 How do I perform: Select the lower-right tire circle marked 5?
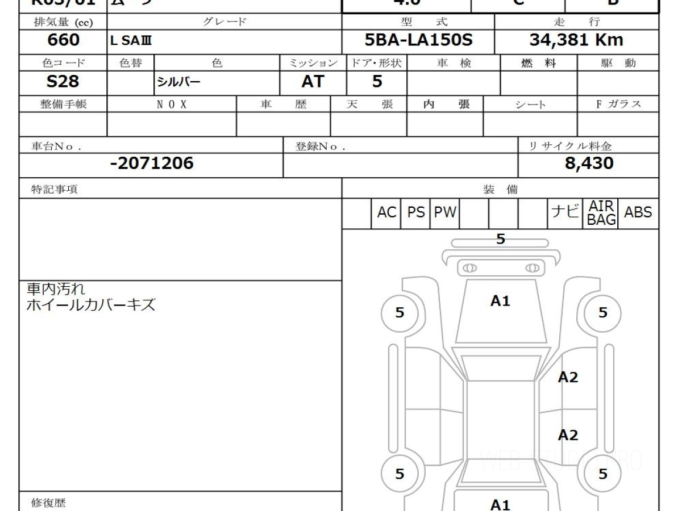coord(603,474)
